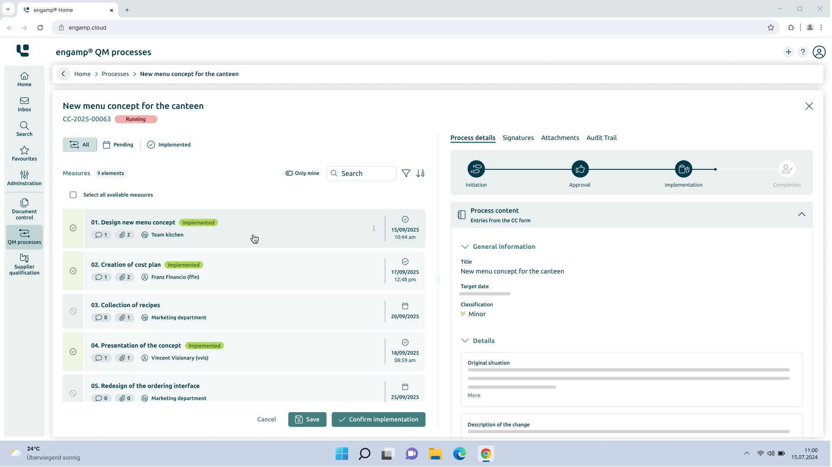832x467 pixels.
Task: Open Favourites in the sidebar
Action: click(24, 154)
